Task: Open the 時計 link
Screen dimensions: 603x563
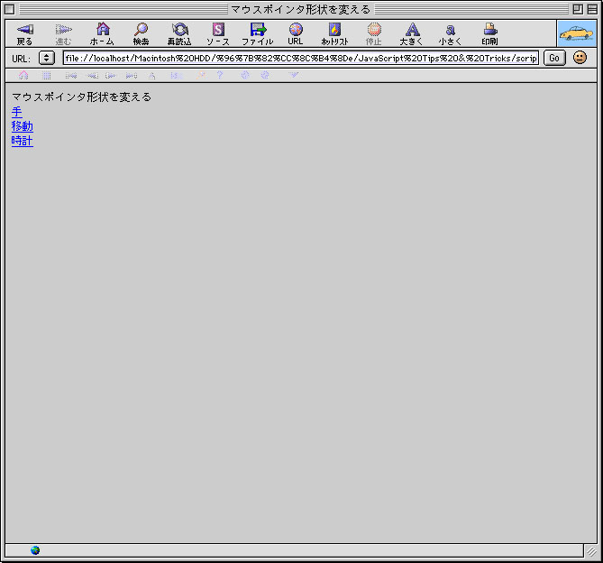Action: point(23,141)
